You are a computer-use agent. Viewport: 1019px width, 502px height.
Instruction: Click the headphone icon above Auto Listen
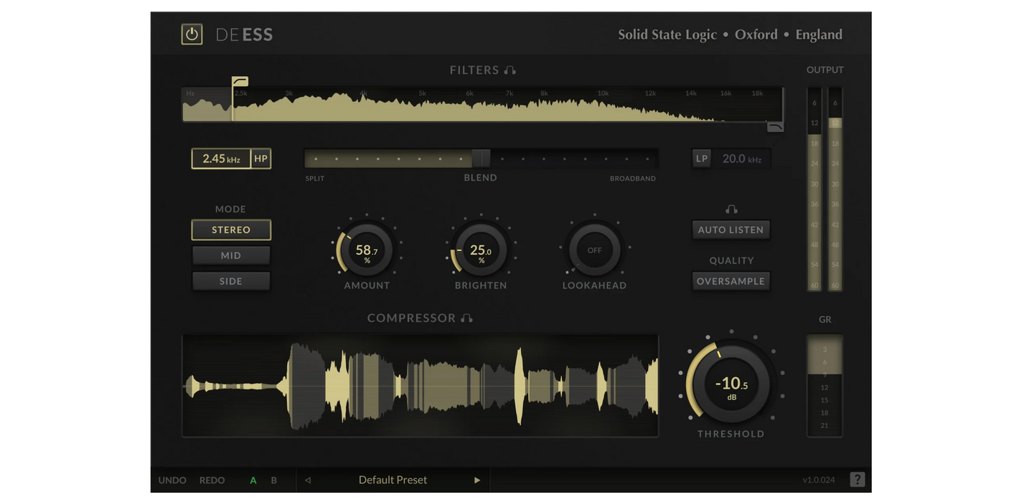[731, 209]
